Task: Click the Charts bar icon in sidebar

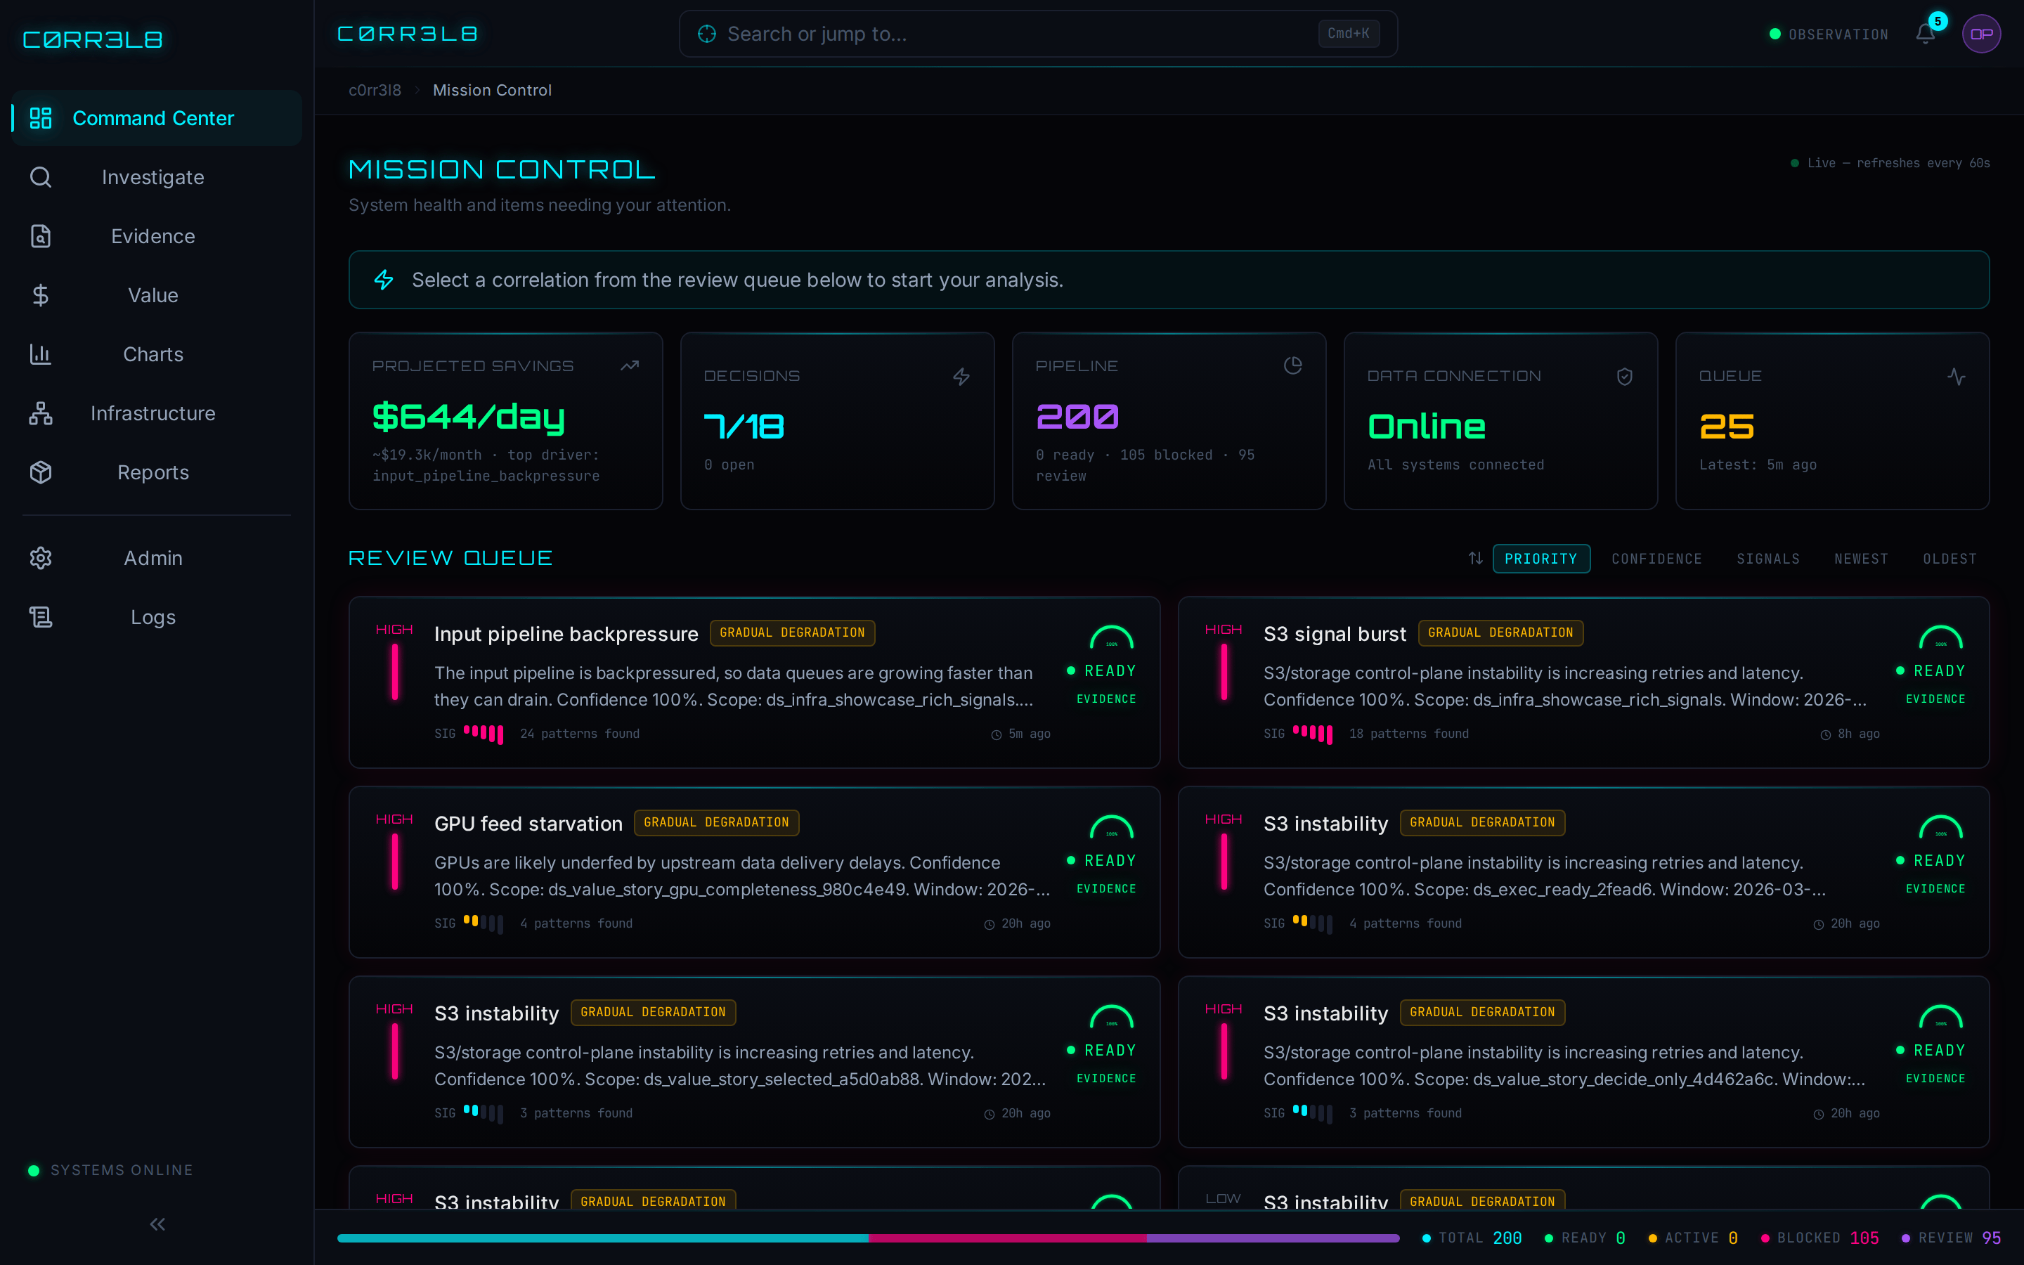Action: 40,354
